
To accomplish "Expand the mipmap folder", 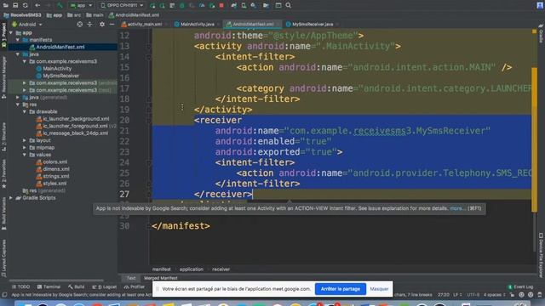I will 25,148.
